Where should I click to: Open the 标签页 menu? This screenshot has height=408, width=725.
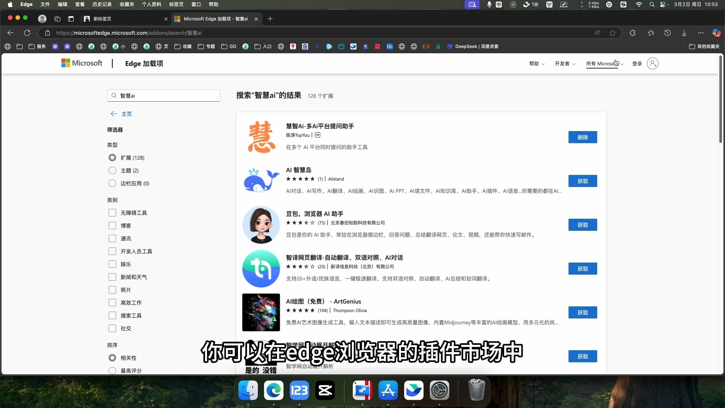click(x=176, y=5)
